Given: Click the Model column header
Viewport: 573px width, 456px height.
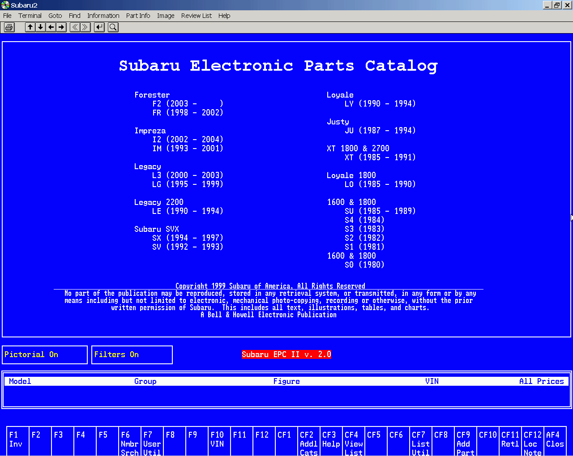Looking at the screenshot, I should [x=20, y=381].
